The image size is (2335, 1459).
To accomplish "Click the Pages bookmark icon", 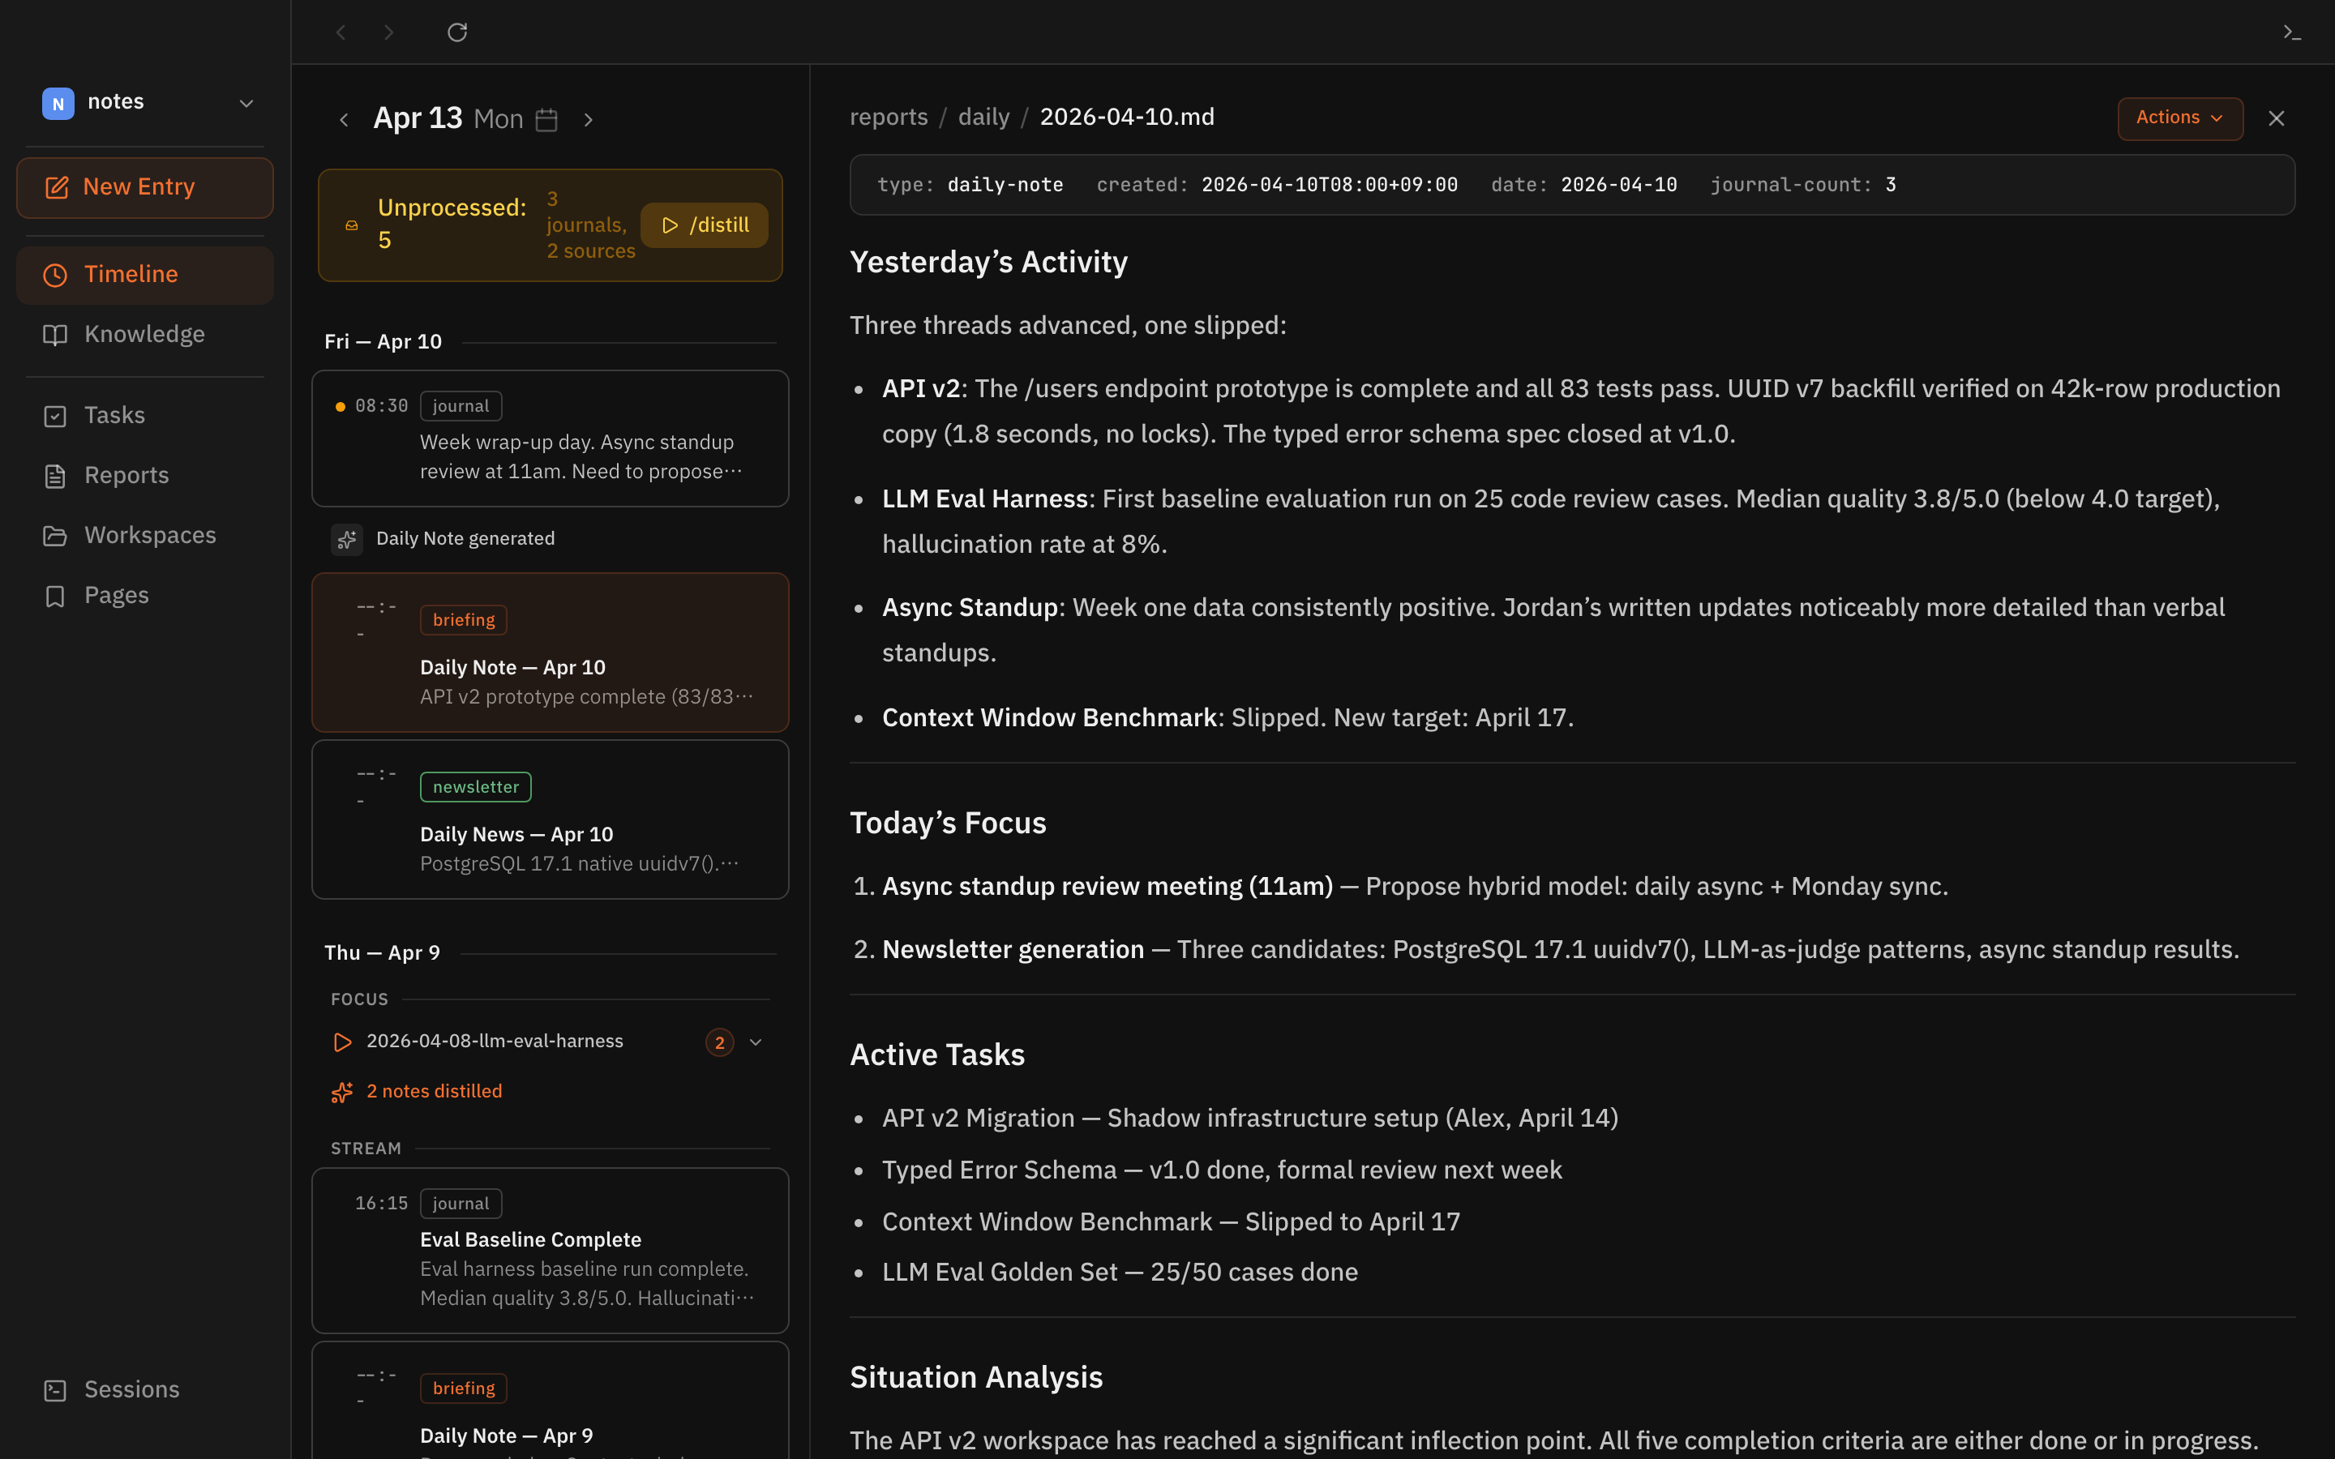I will coord(55,596).
